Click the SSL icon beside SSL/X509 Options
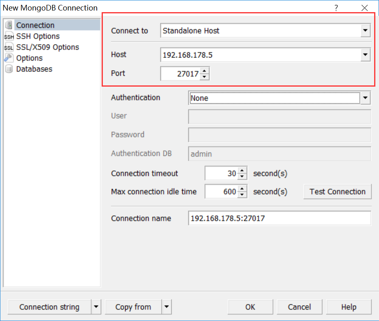Image resolution: width=379 pixels, height=321 pixels. [x=9, y=47]
